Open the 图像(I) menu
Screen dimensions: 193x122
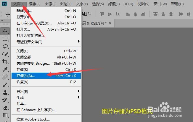(x=50, y=4)
